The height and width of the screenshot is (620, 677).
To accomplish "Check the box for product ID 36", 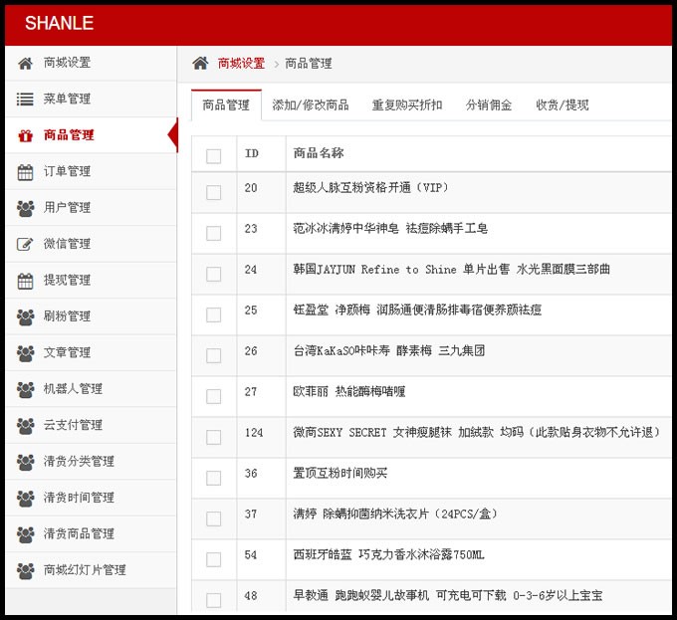I will (214, 478).
